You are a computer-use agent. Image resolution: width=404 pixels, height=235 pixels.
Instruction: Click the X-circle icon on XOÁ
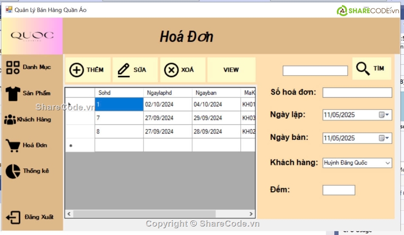[171, 70]
